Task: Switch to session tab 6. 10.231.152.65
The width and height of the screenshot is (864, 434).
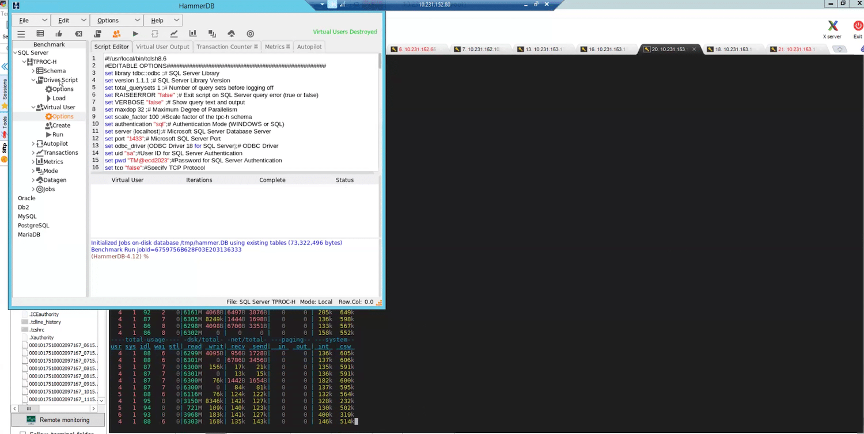Action: 417,50
